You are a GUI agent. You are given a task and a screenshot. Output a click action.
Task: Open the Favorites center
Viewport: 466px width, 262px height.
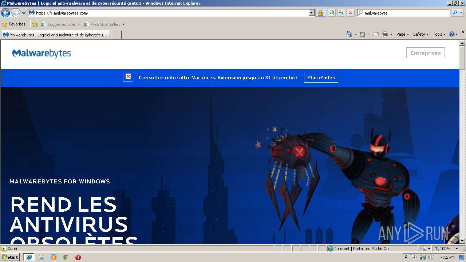coord(14,24)
